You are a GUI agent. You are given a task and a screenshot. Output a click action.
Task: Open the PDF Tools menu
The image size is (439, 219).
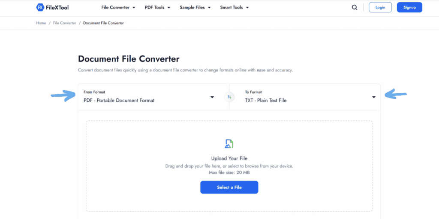157,8
